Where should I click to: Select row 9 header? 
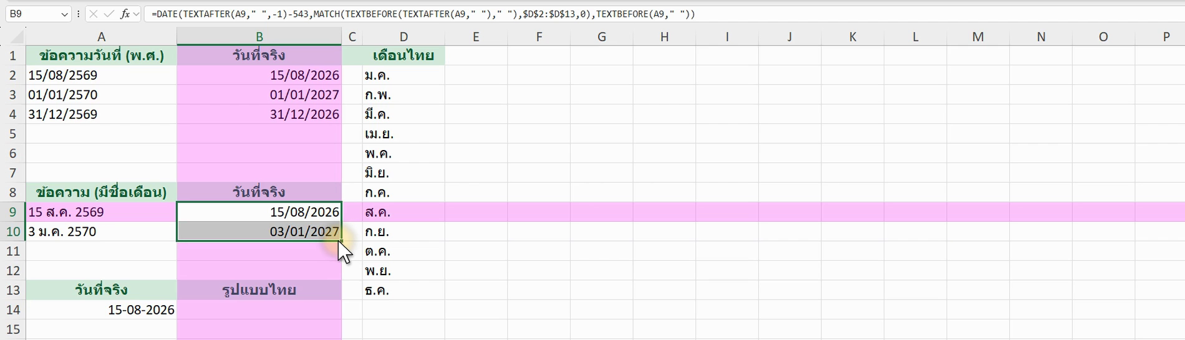coord(12,212)
